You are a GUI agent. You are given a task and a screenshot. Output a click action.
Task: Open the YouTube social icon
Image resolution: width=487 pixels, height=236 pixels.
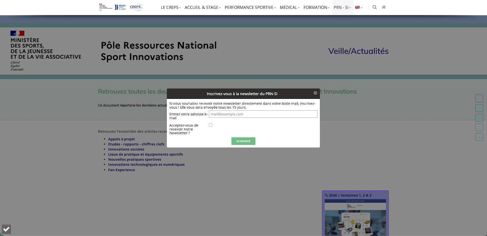coord(479,128)
